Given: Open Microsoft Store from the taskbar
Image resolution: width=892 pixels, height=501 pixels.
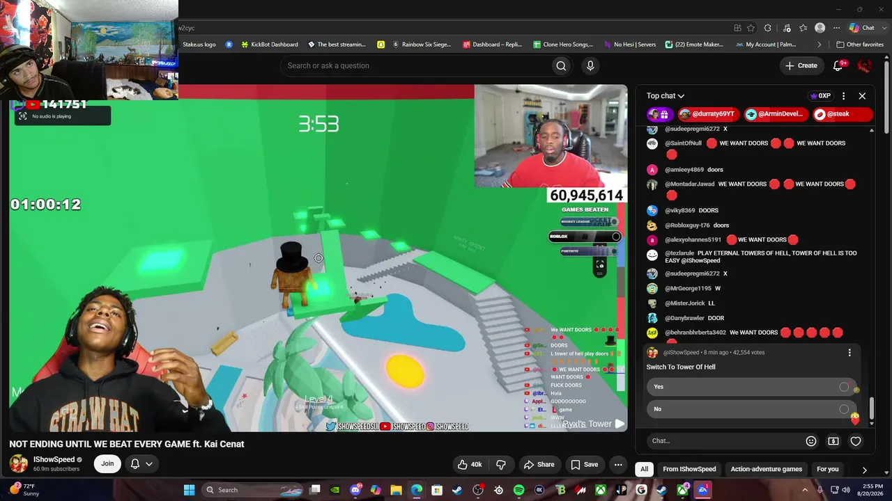Looking at the screenshot, I should [x=437, y=490].
